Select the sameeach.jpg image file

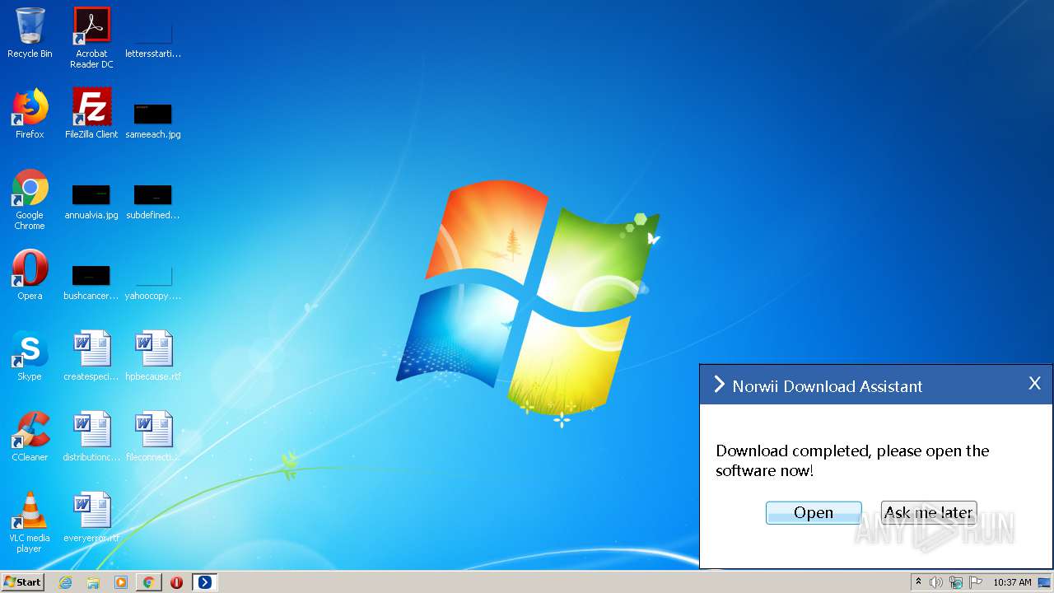[153, 120]
